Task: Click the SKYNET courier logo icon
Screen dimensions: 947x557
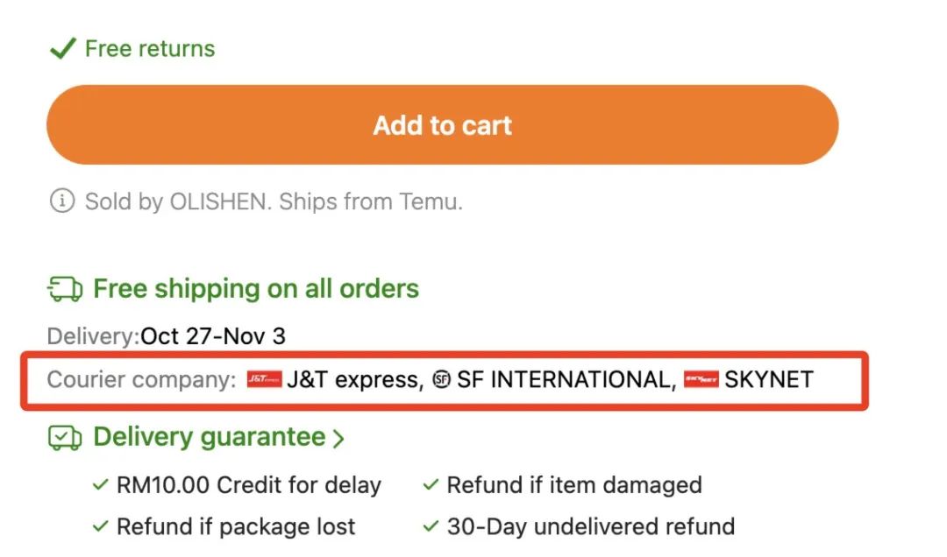Action: [x=701, y=379]
